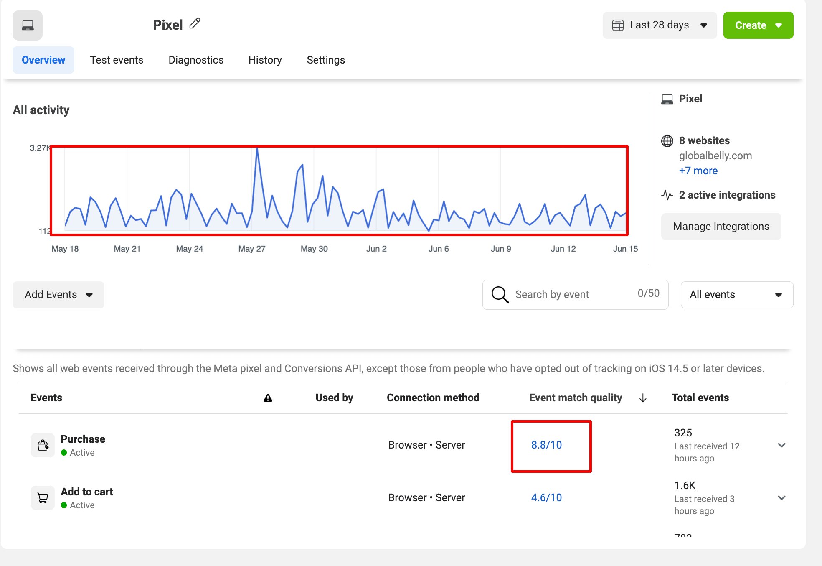Open the 8.8/10 event match quality link
This screenshot has height=566, width=822.
tap(546, 445)
